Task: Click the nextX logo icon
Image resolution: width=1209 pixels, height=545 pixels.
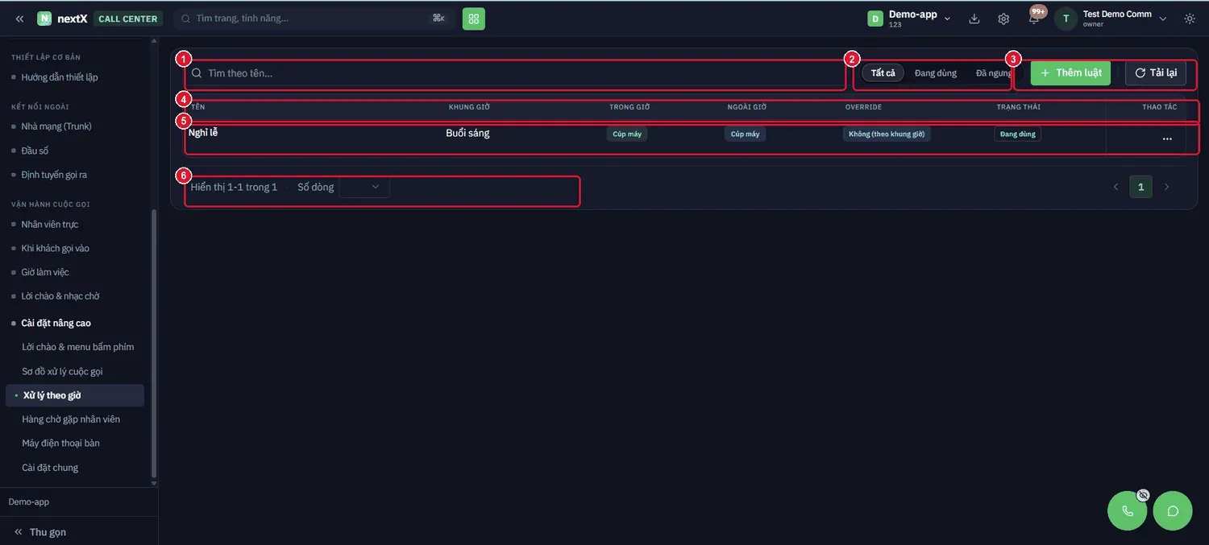Action: point(44,19)
